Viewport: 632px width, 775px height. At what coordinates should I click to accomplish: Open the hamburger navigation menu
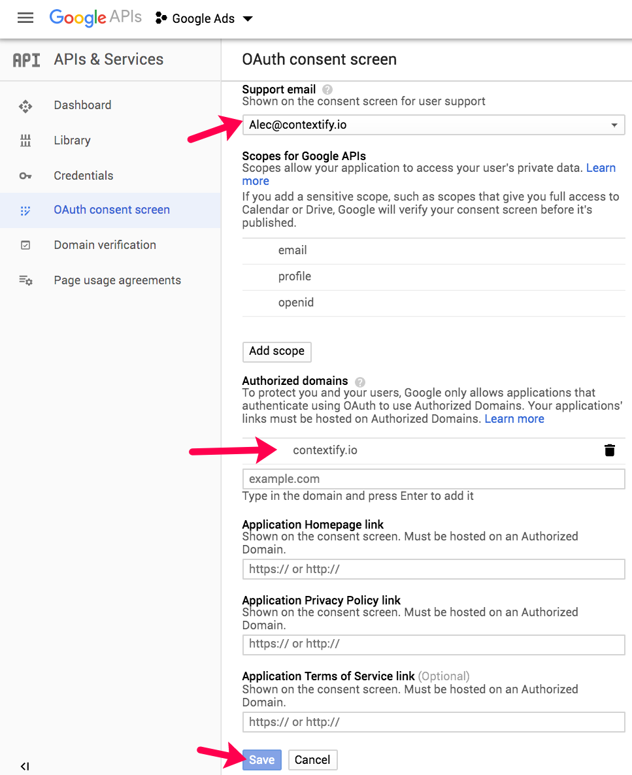tap(25, 18)
